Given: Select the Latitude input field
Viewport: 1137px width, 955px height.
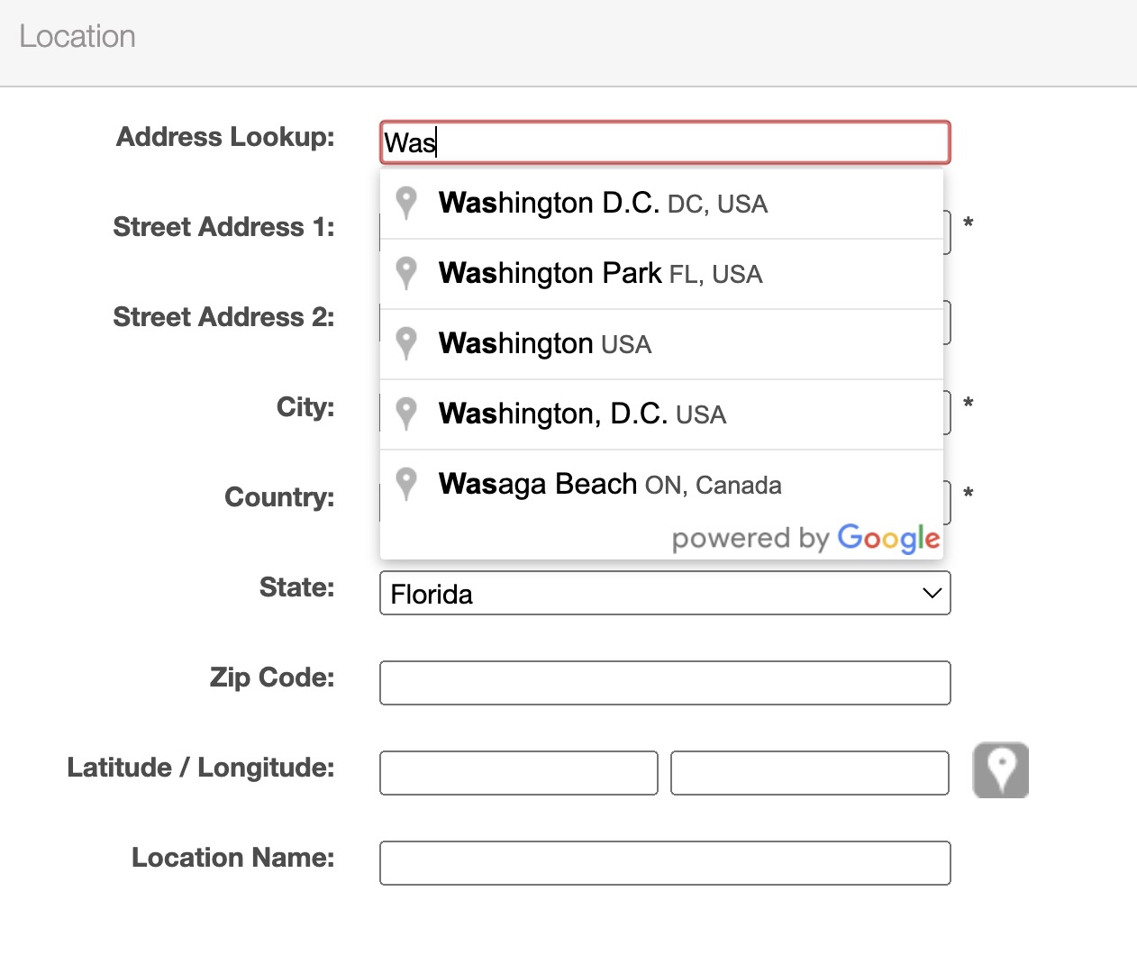Looking at the screenshot, I should pyautogui.click(x=519, y=773).
